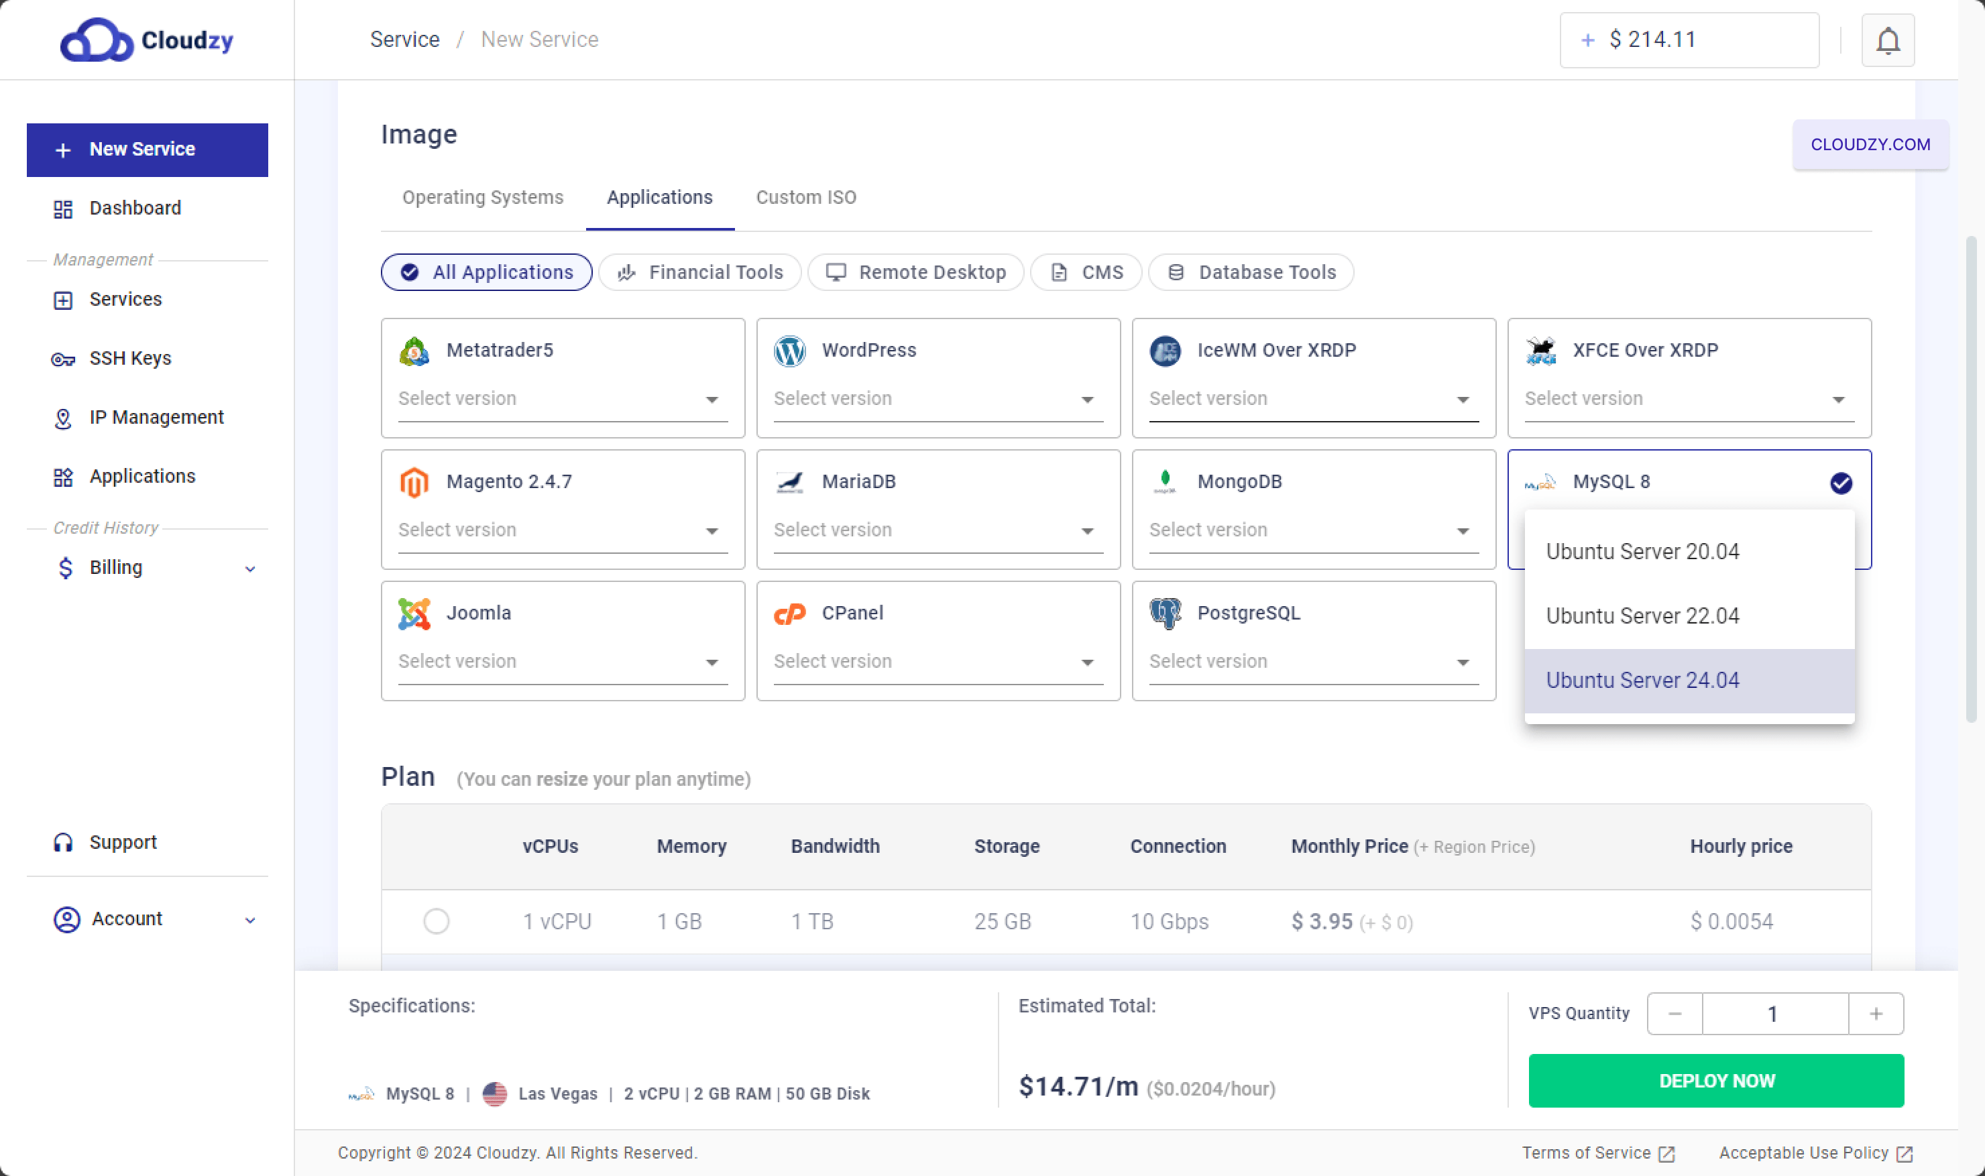This screenshot has width=1985, height=1176.
Task: Decrease VPS Quantity with minus
Action: [x=1675, y=1014]
